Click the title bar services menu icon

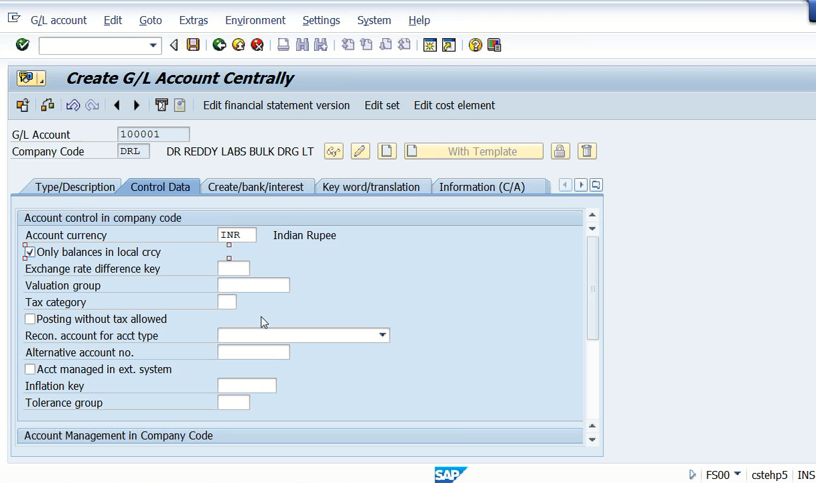(31, 78)
